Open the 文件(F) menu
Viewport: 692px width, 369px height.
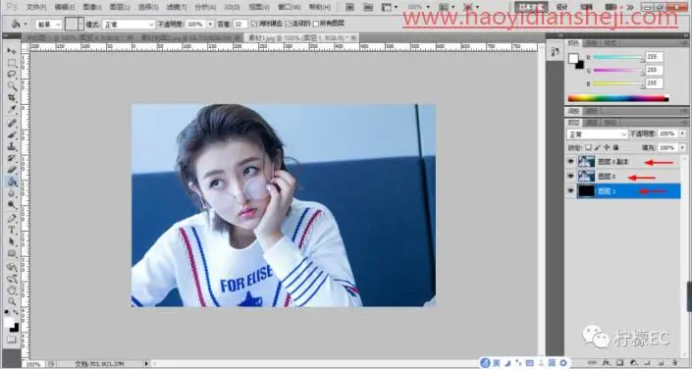pos(36,8)
